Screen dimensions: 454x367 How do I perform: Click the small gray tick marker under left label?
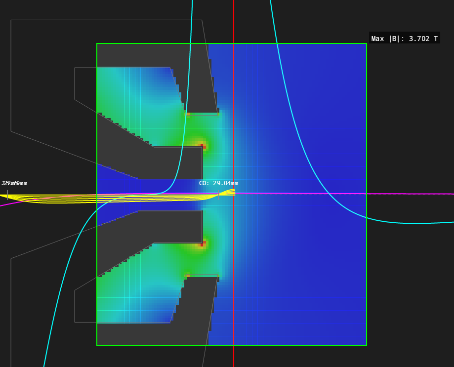click(7, 193)
